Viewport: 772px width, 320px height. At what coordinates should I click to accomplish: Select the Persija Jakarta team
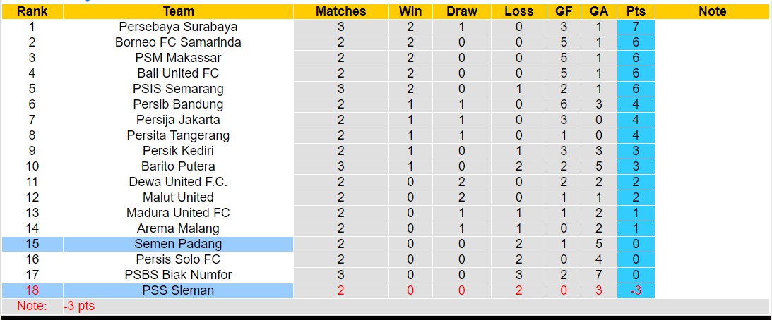[x=178, y=120]
